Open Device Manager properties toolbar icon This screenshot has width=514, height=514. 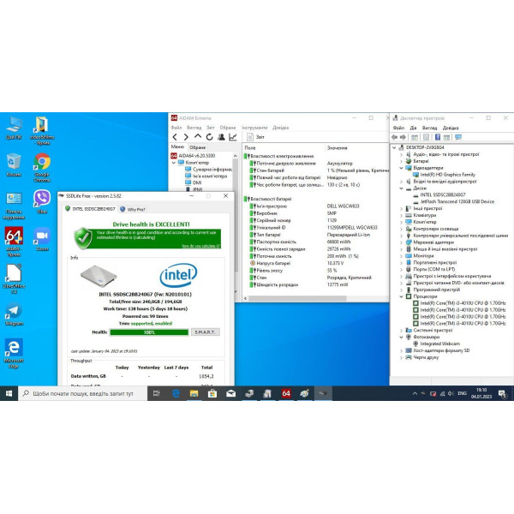(x=426, y=137)
